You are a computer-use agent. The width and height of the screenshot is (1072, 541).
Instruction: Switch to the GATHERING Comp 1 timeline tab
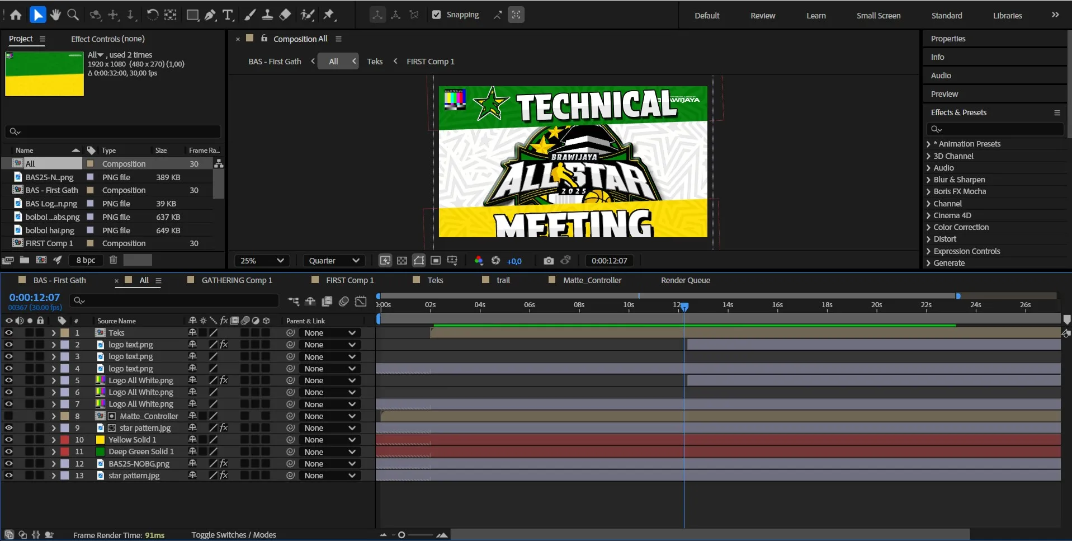(x=237, y=280)
